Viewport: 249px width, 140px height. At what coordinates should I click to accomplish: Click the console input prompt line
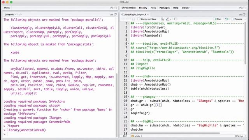[60, 134]
